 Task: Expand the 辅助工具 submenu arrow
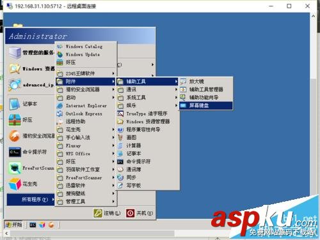[176, 81]
